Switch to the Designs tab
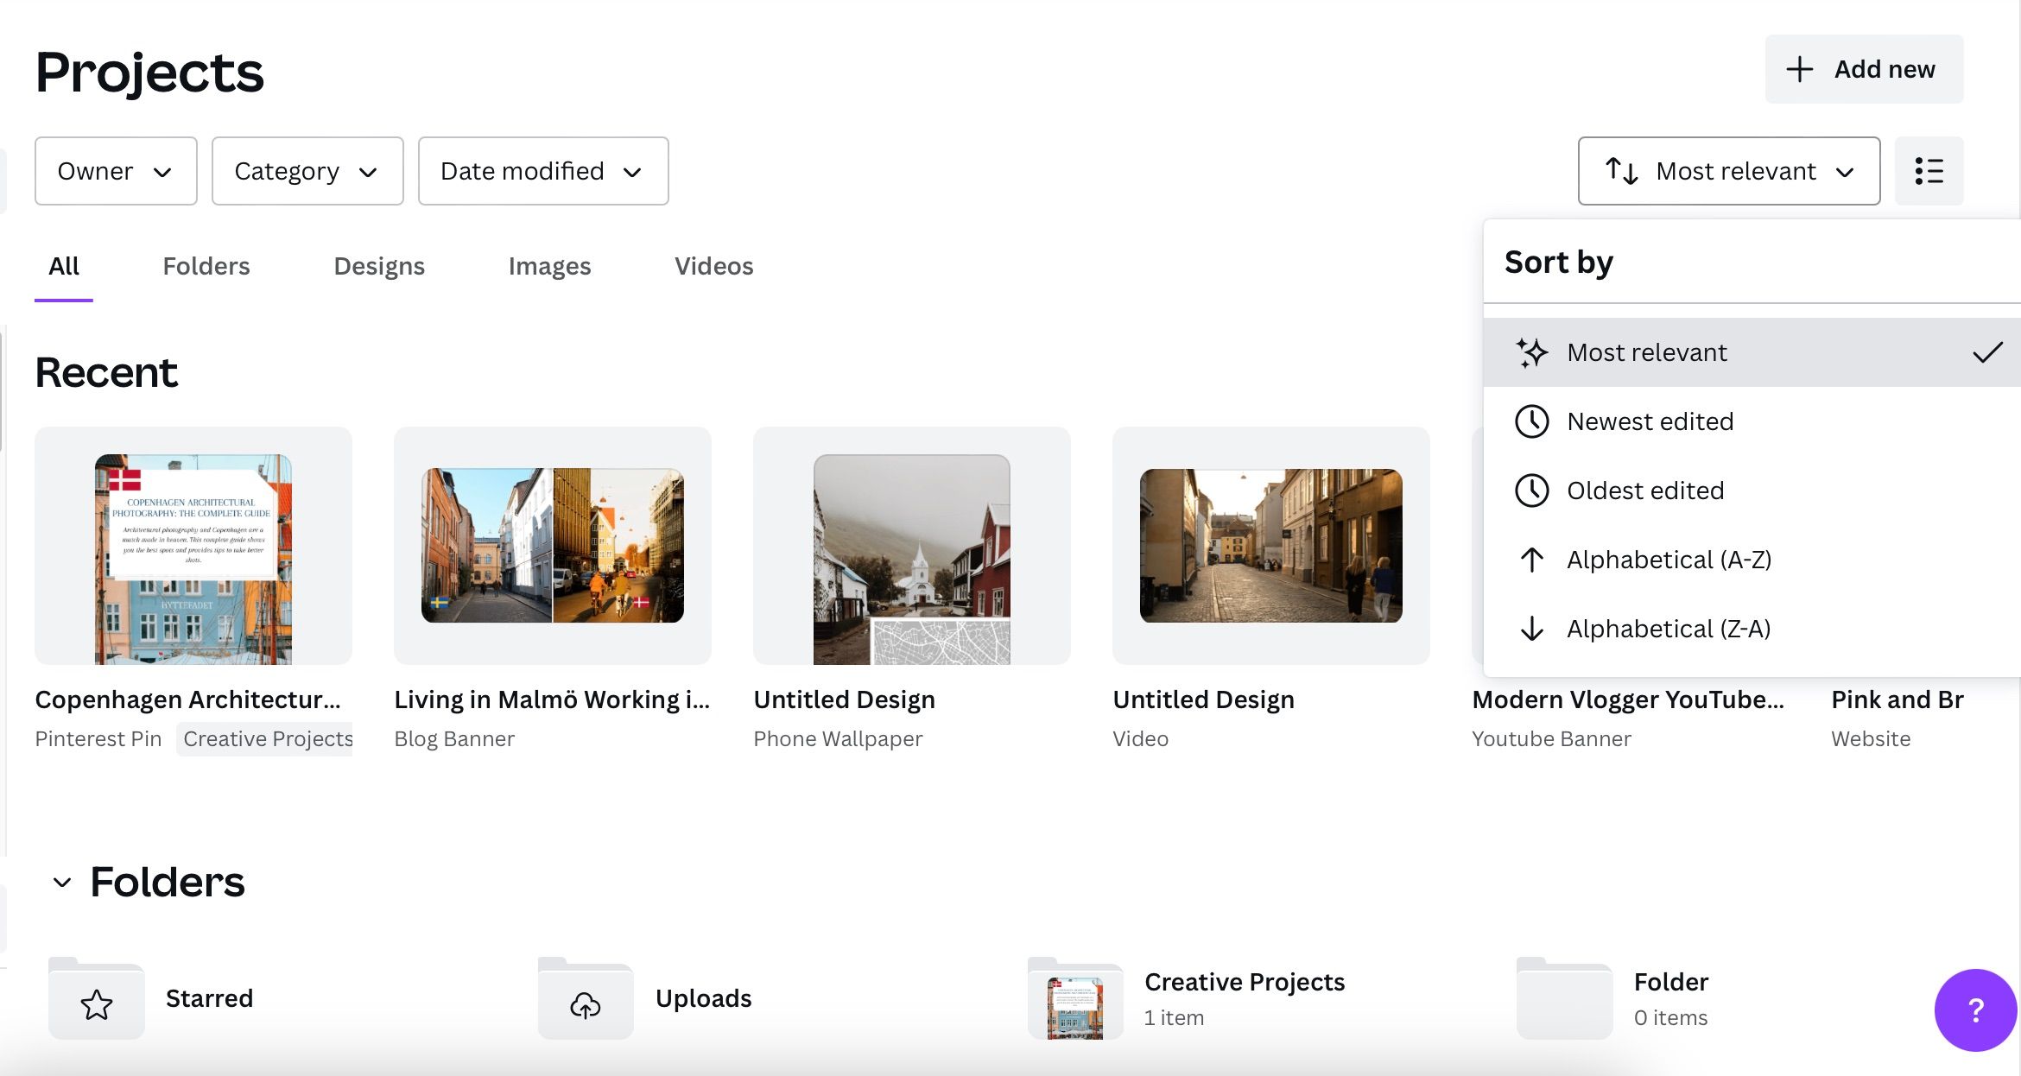The image size is (2021, 1076). pyautogui.click(x=378, y=266)
